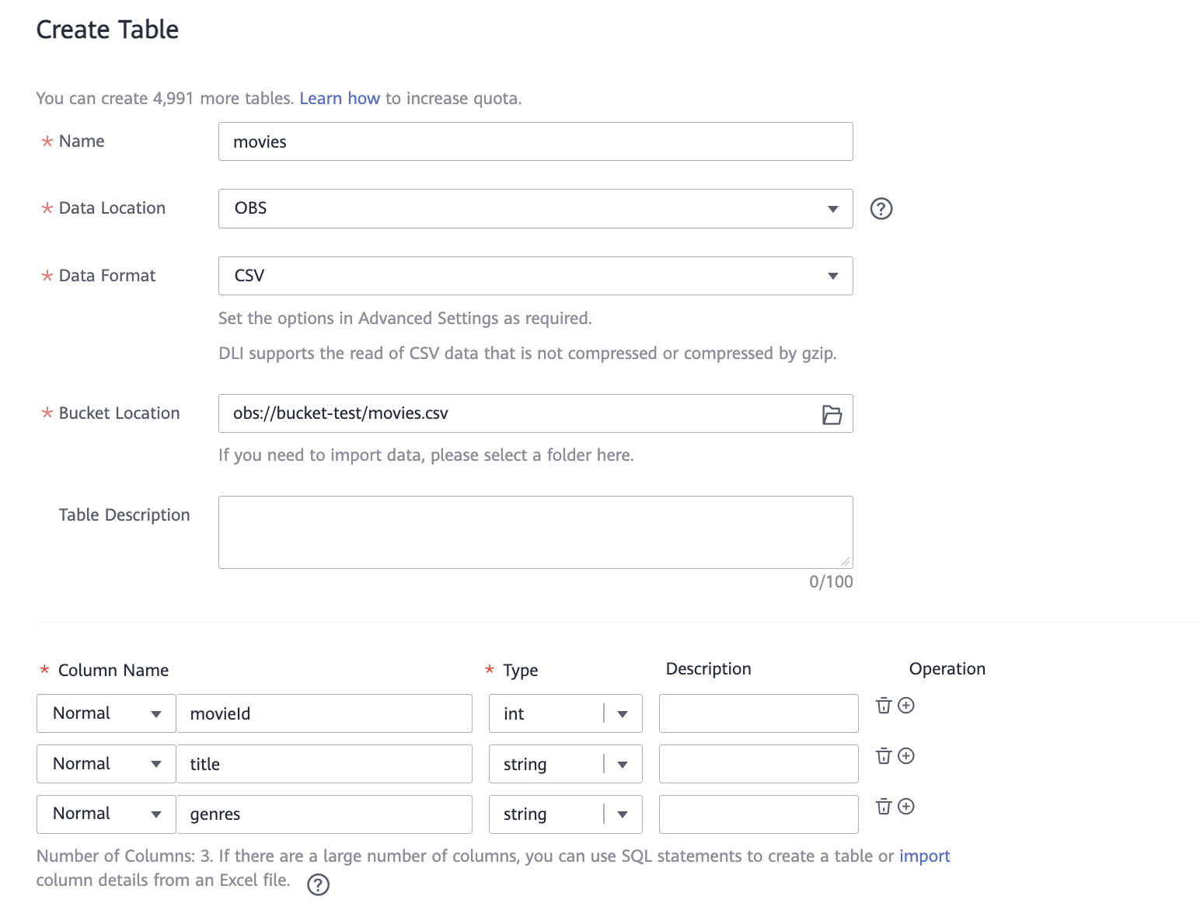Click the Description field for the movieId column
Image resolution: width=1200 pixels, height=903 pixels.
tap(758, 713)
